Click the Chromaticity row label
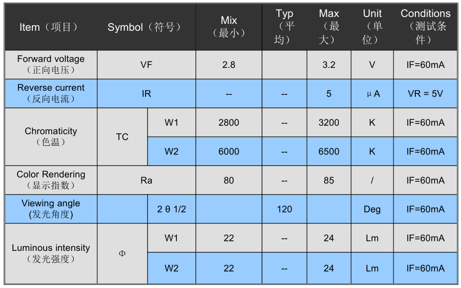Screen dimensions: 461x288 50,136
